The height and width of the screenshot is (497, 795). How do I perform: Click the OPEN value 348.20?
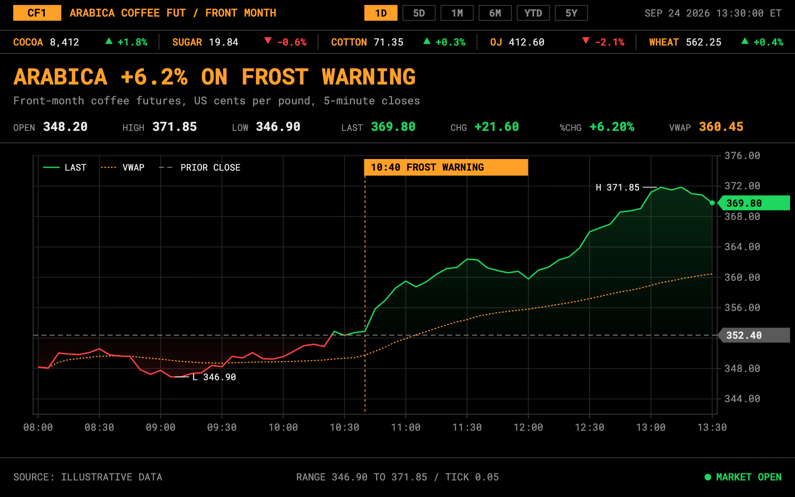[65, 127]
